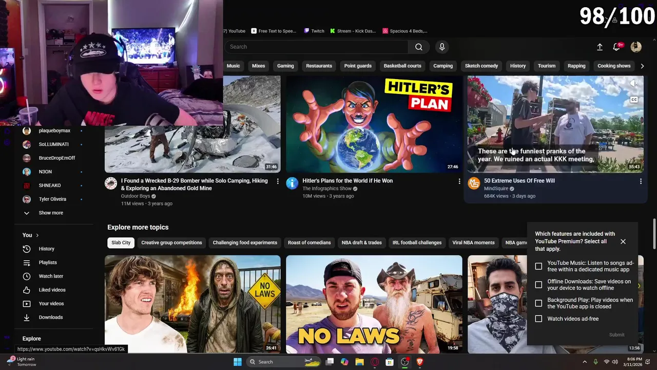The width and height of the screenshot is (657, 370).
Task: Open the MindSquire channel avatar
Action: 474,183
